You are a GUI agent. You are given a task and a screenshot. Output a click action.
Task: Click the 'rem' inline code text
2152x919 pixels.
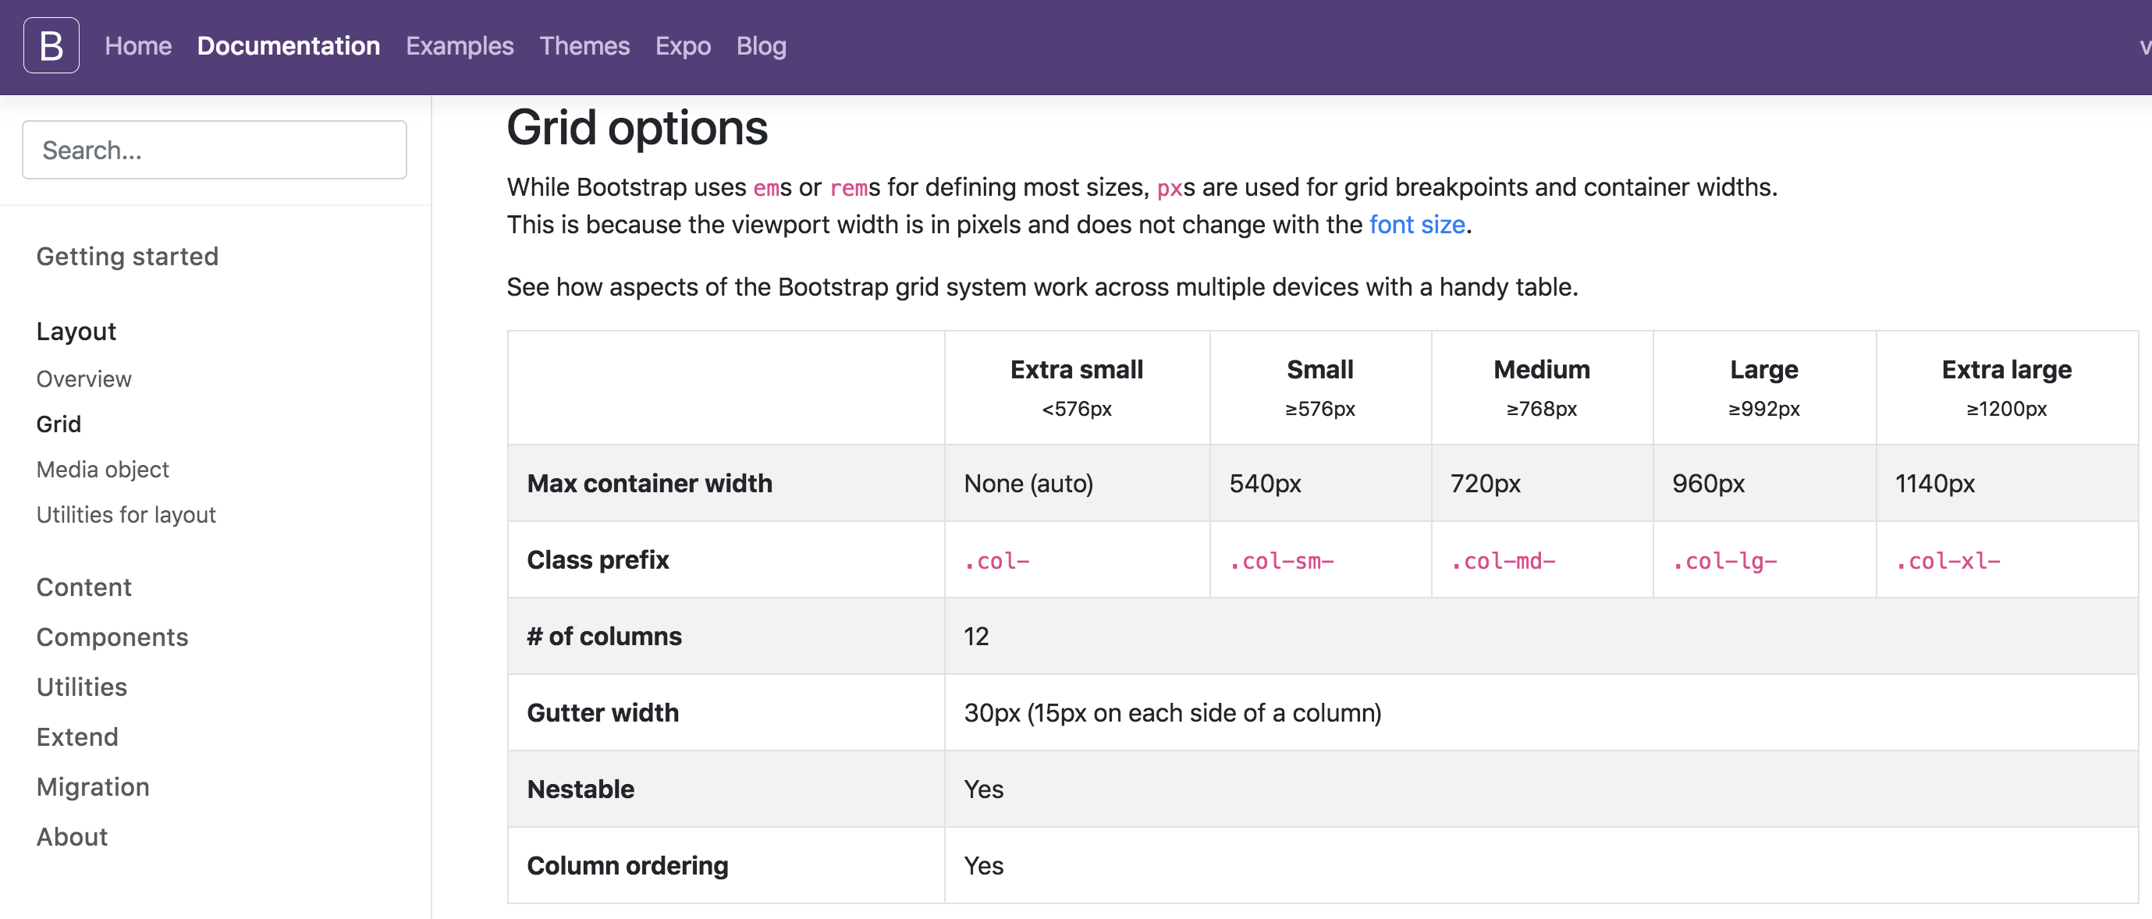tap(849, 188)
